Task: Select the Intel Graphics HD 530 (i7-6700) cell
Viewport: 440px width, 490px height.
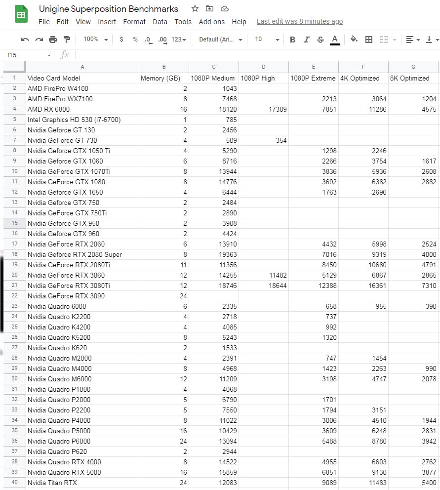Action: (82, 120)
